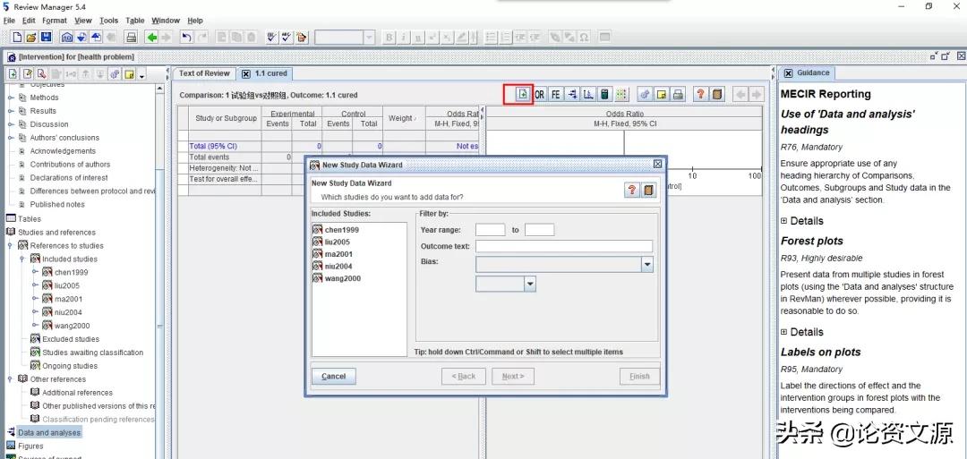967x459 pixels.
Task: Open a review with the folder icon
Action: click(30, 37)
